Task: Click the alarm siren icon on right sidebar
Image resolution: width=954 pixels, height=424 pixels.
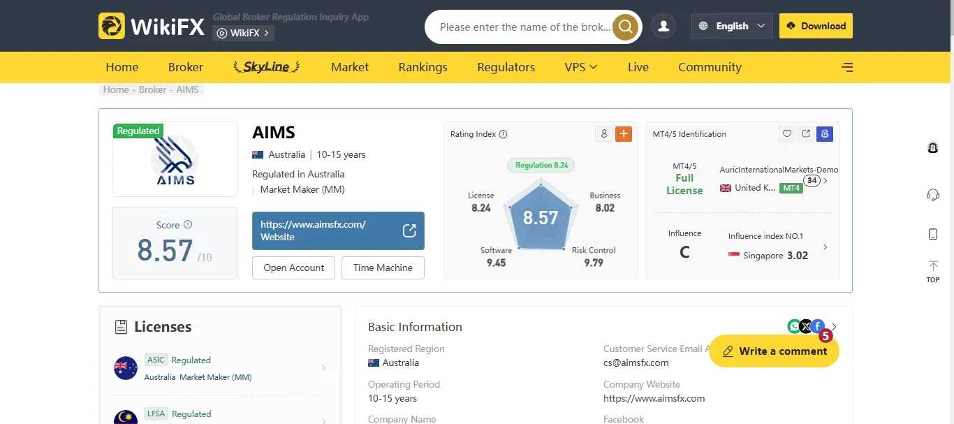Action: pos(932,147)
